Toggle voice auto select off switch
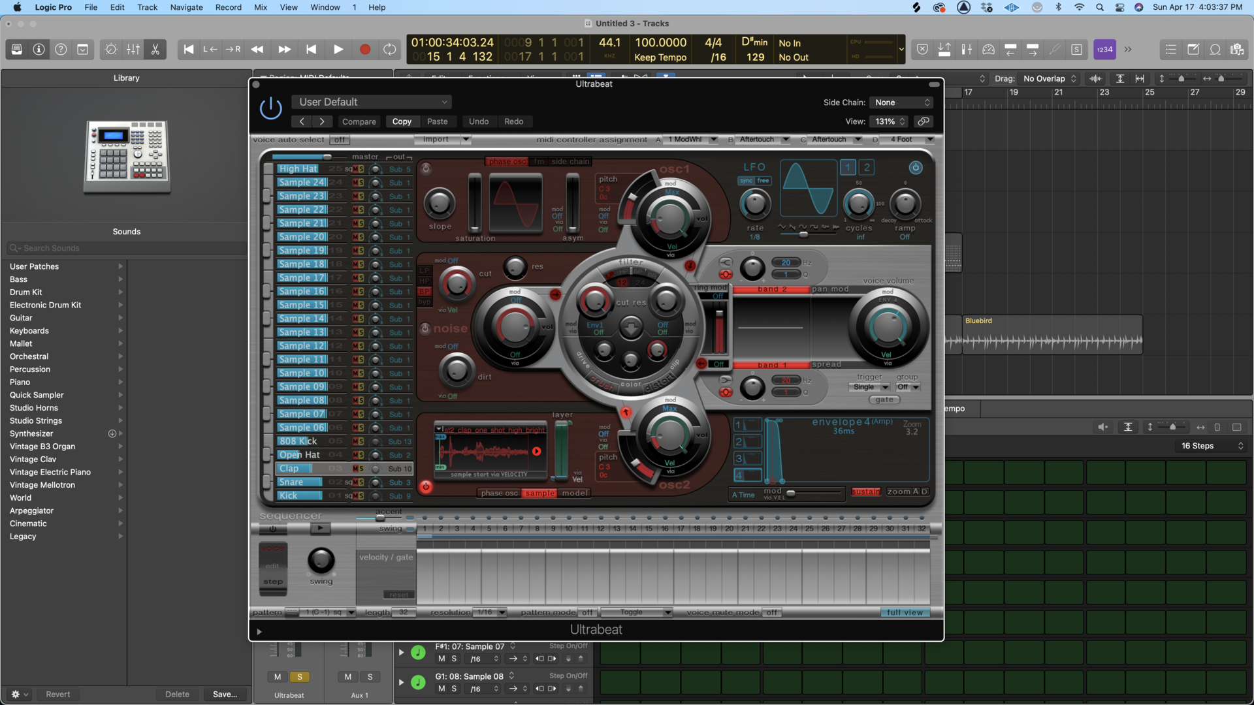Screen dimensions: 1254x705 (x=339, y=139)
